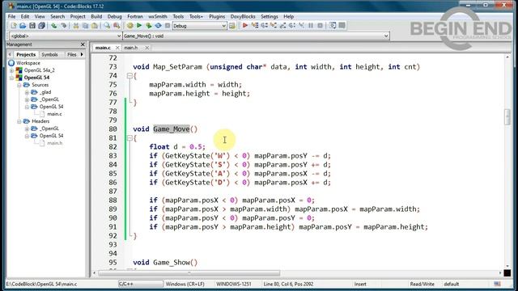The height and width of the screenshot is (291, 518).
Task: Switch to the Symbols management tab
Action: click(x=49, y=54)
